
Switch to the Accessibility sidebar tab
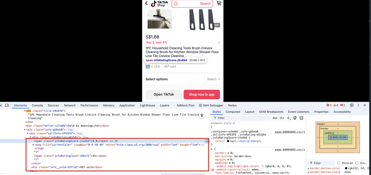[x=342, y=112]
